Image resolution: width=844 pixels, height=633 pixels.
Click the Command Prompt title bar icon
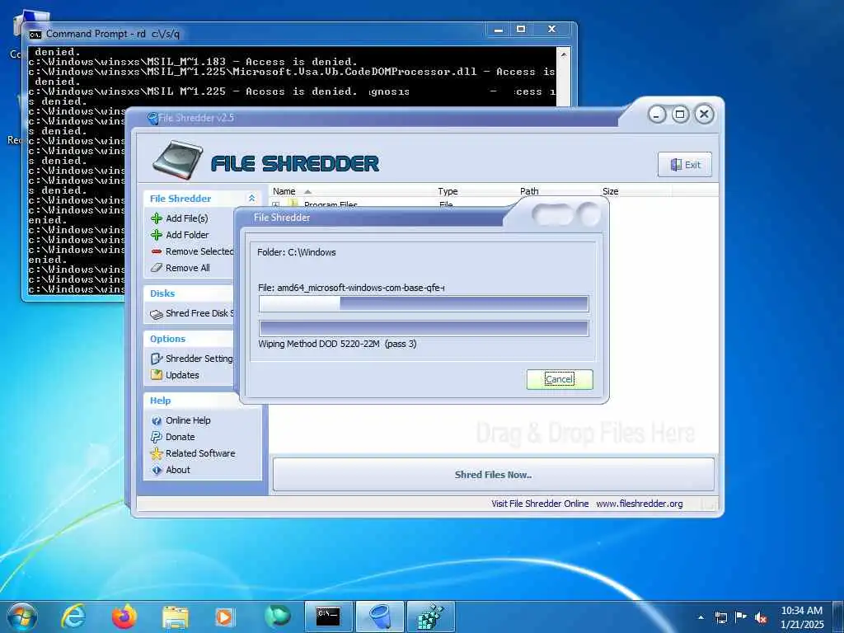pyautogui.click(x=35, y=35)
